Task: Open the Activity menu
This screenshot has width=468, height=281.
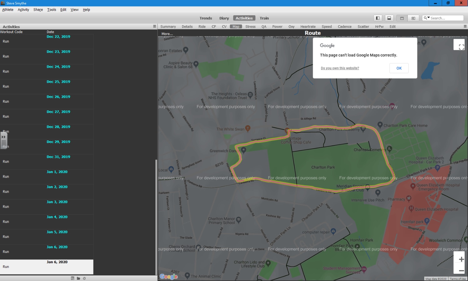Action: click(x=23, y=10)
